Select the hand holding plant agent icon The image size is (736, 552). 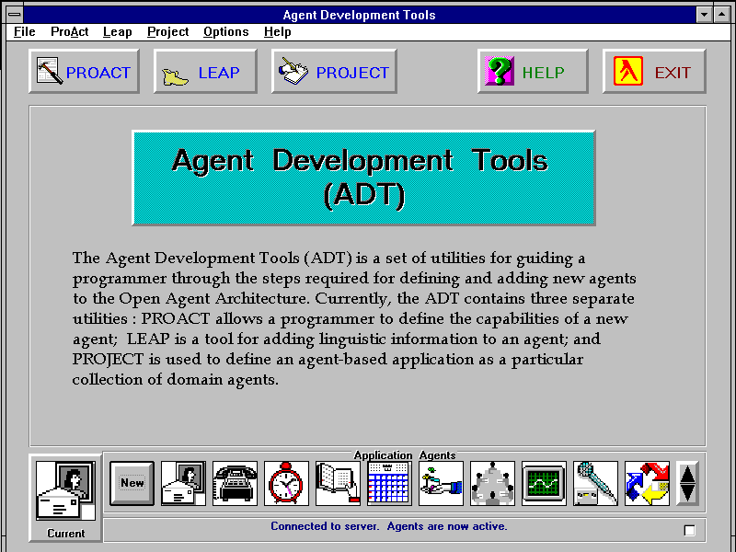coord(442,483)
